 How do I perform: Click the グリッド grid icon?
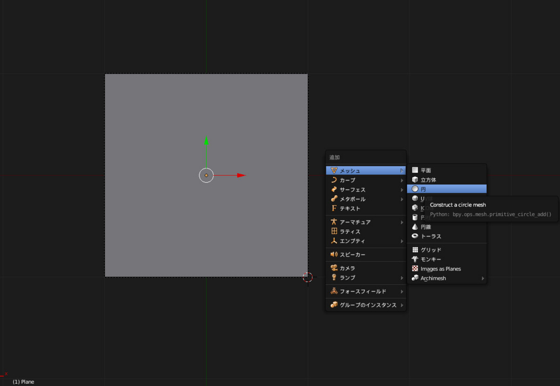[x=415, y=250]
